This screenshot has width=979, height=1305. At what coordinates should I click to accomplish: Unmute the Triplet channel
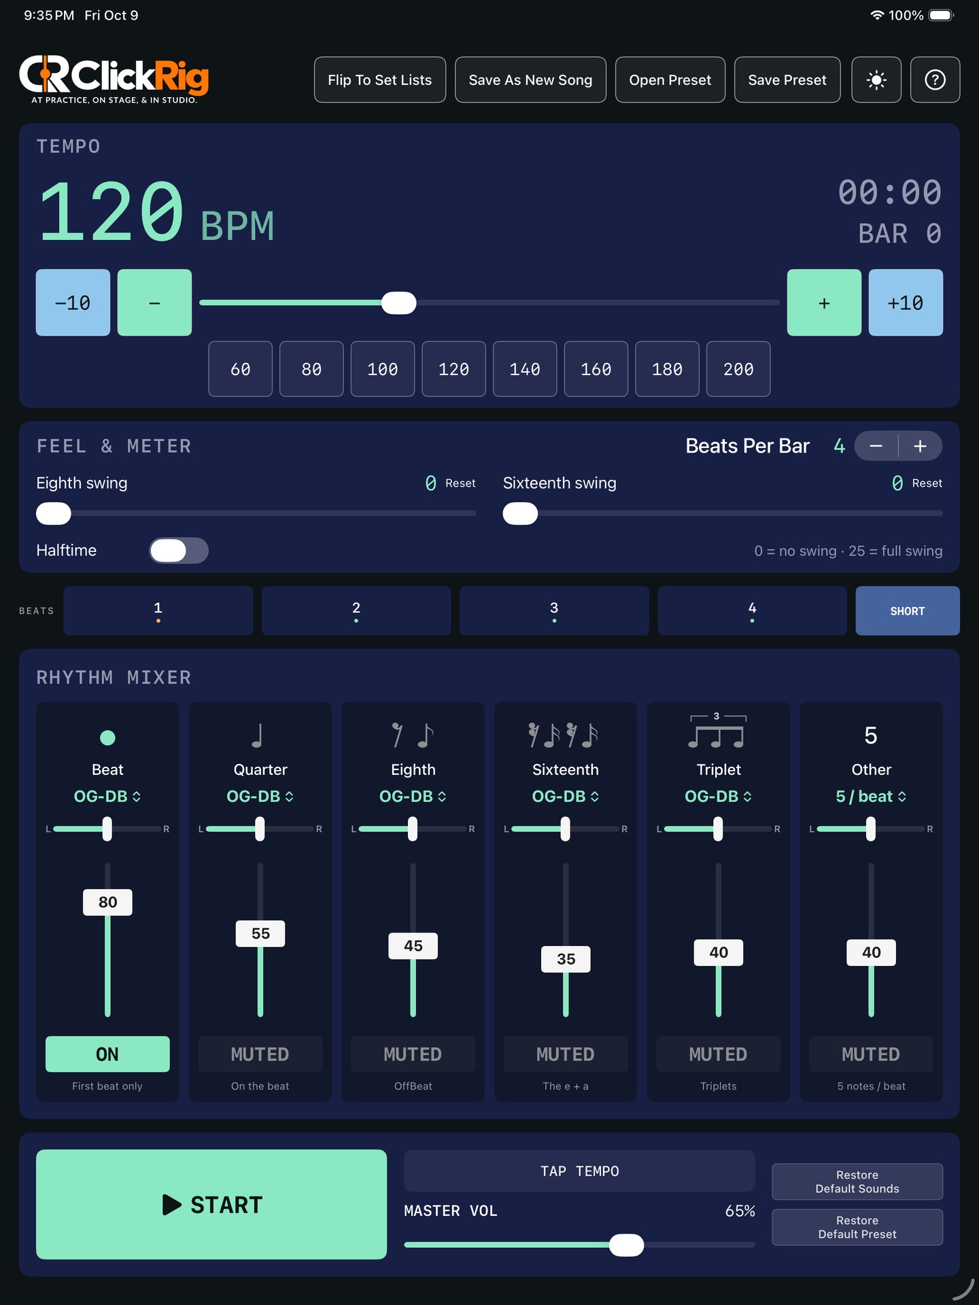click(x=718, y=1054)
